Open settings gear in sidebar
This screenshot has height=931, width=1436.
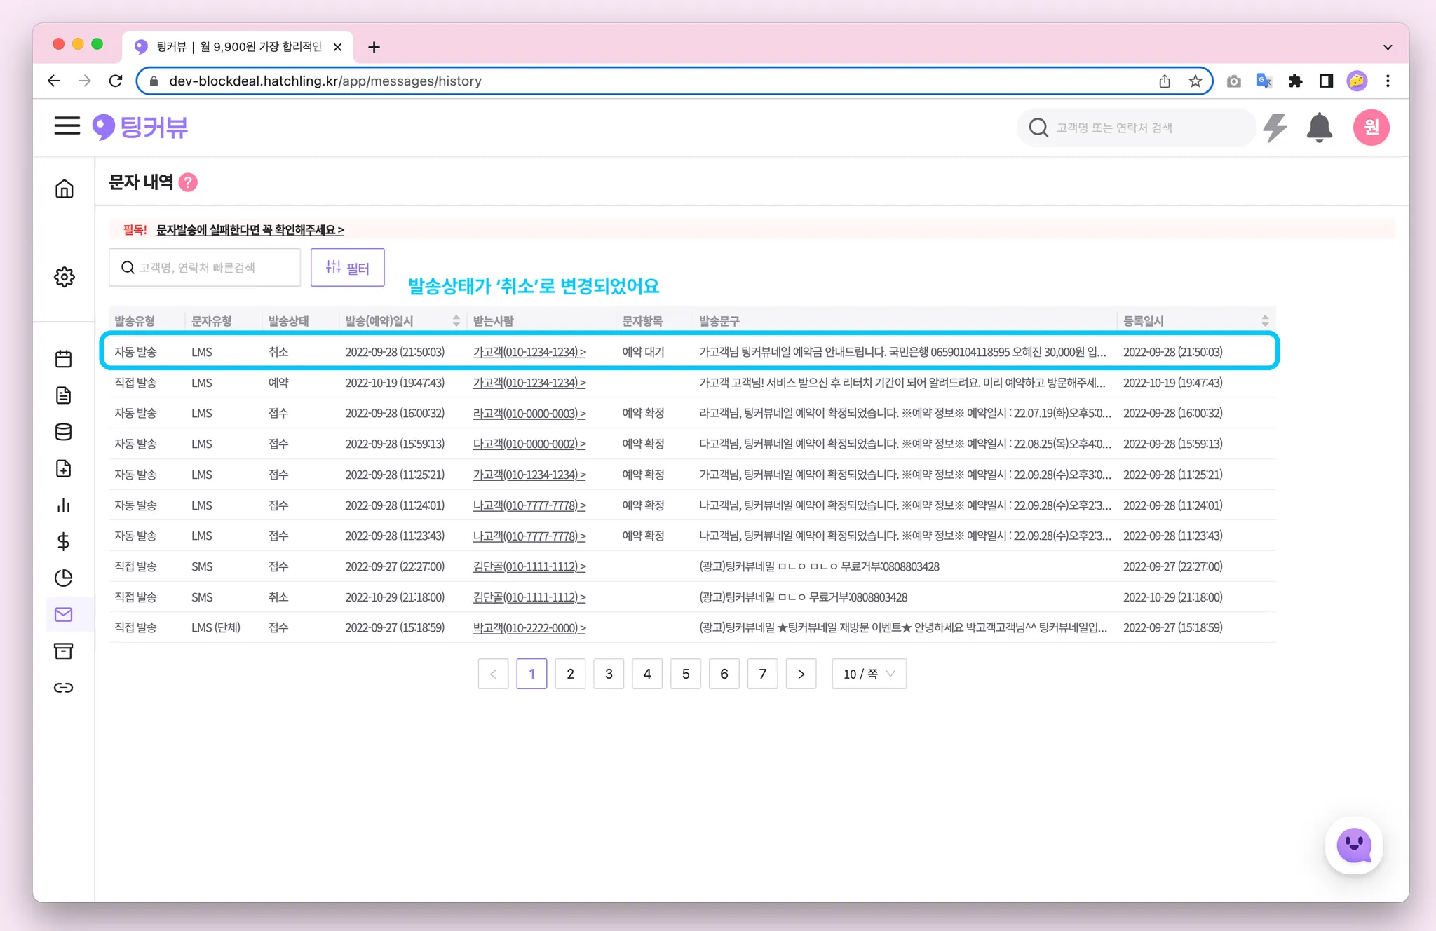[64, 277]
